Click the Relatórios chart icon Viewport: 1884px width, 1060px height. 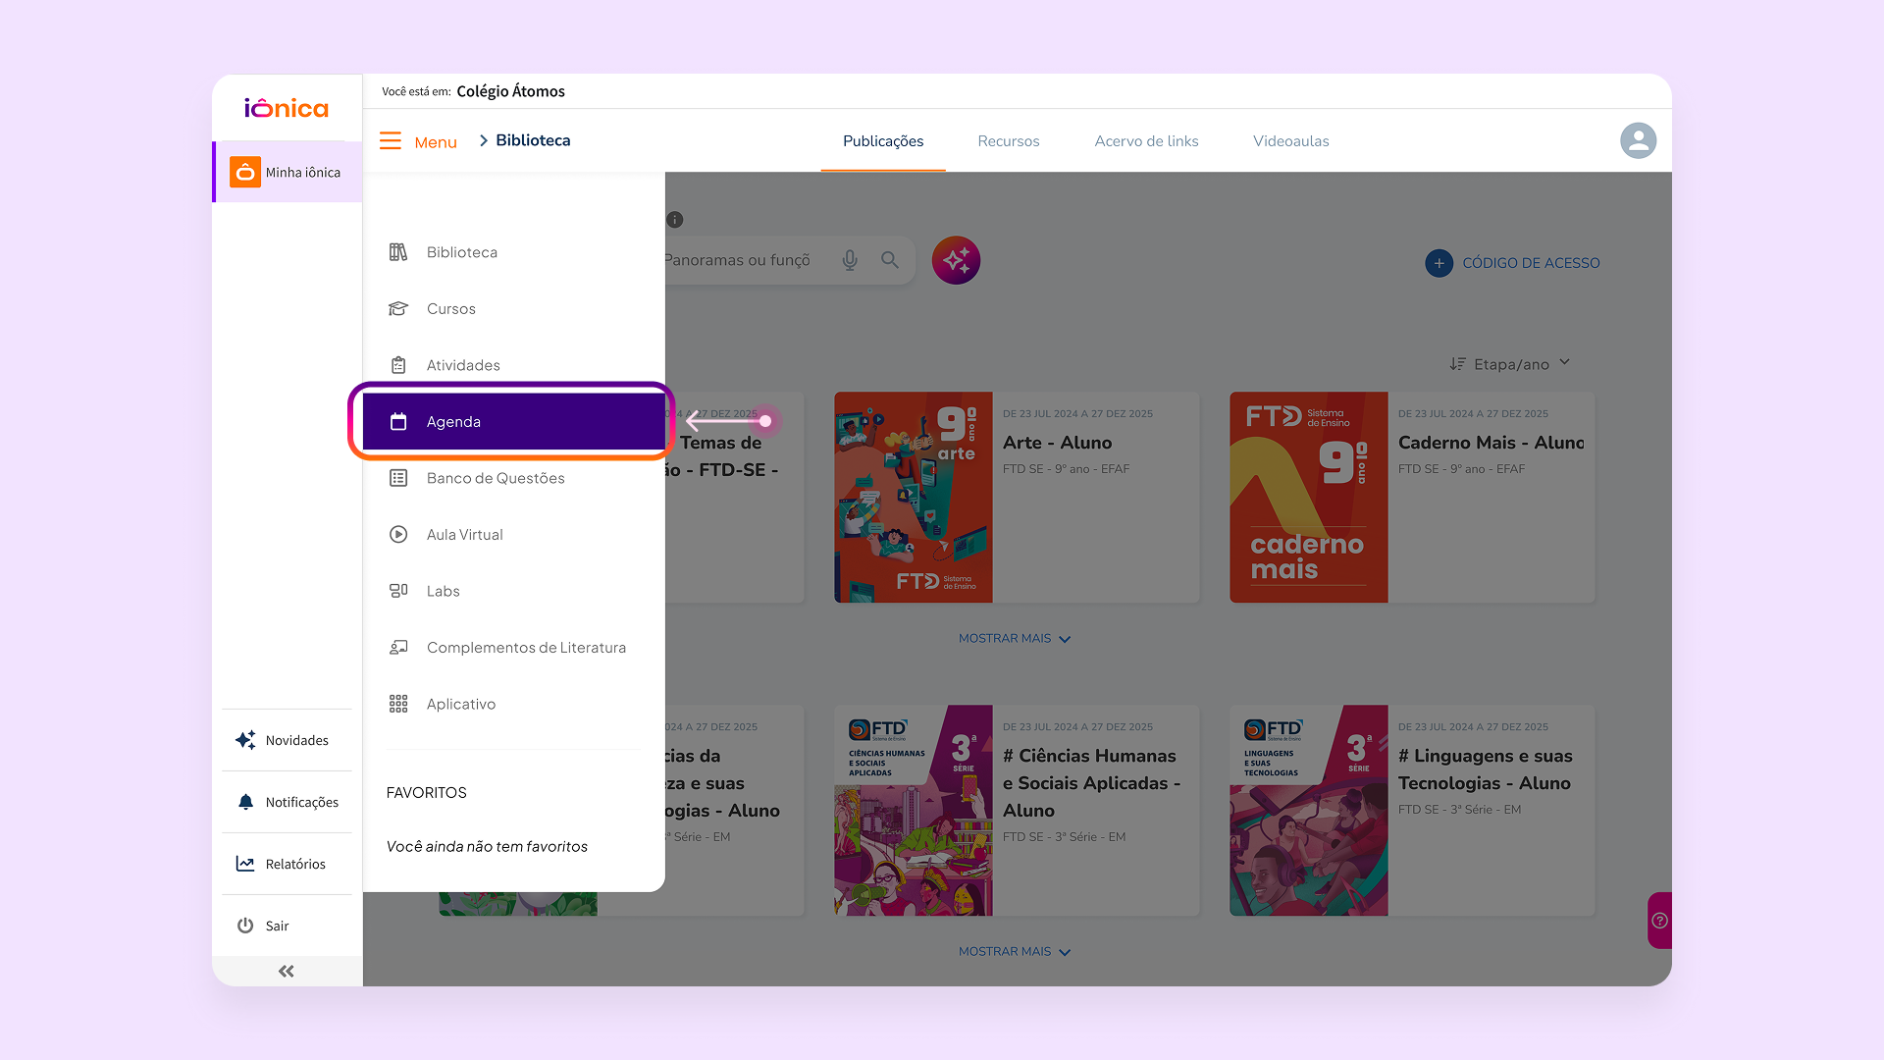245,864
